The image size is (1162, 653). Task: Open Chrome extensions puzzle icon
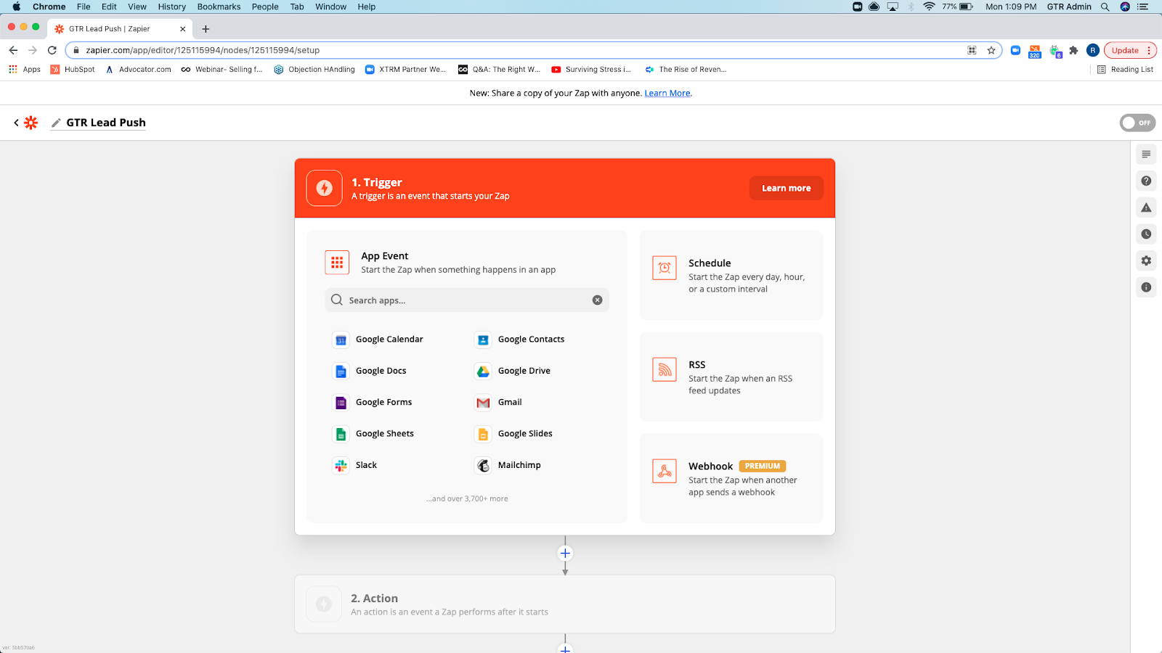coord(1073,50)
